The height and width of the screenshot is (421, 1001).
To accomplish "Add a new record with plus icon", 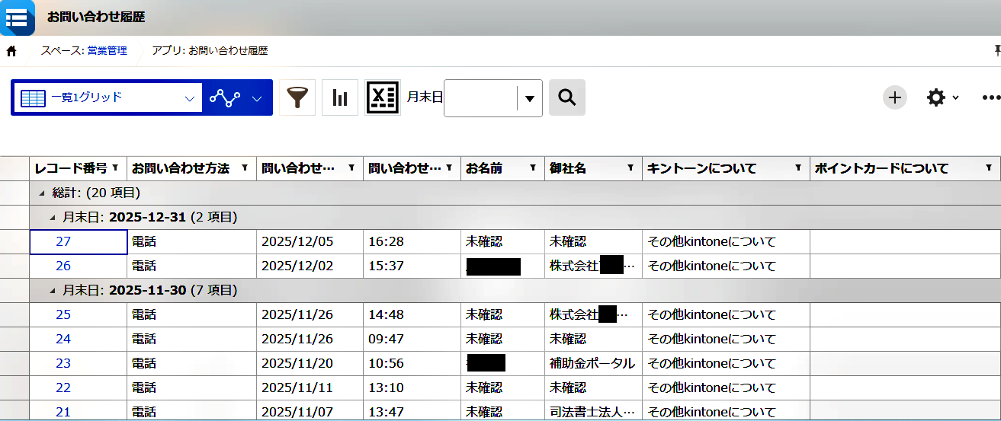I will 895,97.
